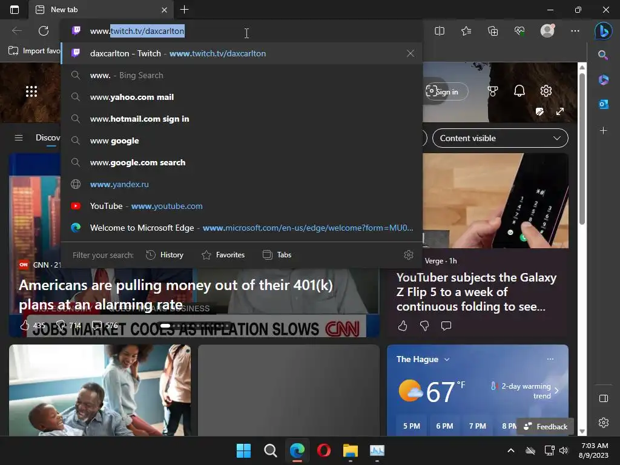Expand The Hague location dropdown

pos(447,360)
